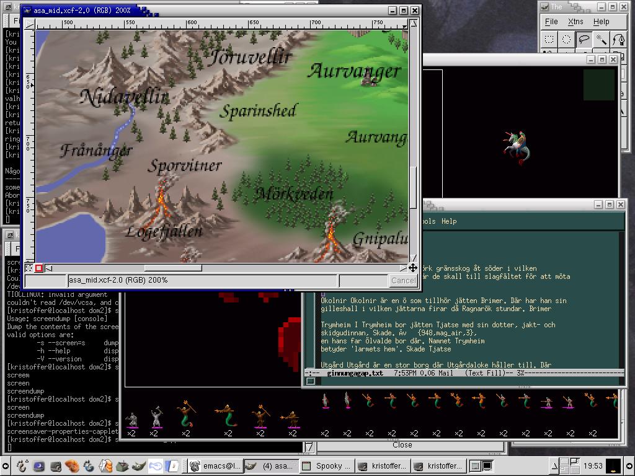Click the desktop-switch icon pair on the panel
Screen dimensions: 635x476
[x=481, y=466]
